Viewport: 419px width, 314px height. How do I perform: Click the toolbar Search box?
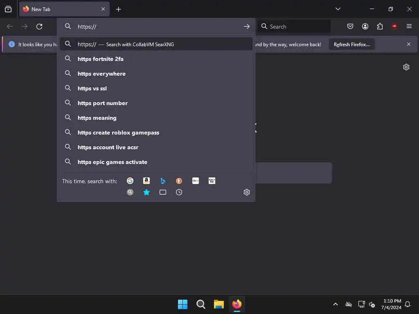point(294,27)
